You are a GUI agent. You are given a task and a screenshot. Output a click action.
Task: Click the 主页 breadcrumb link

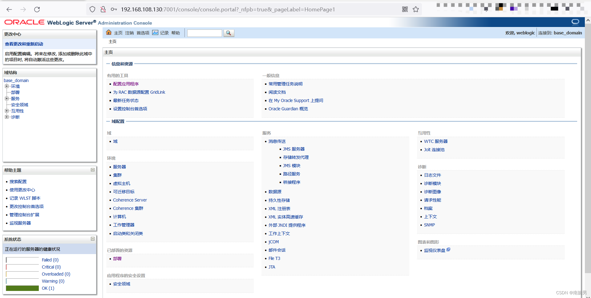[112, 41]
